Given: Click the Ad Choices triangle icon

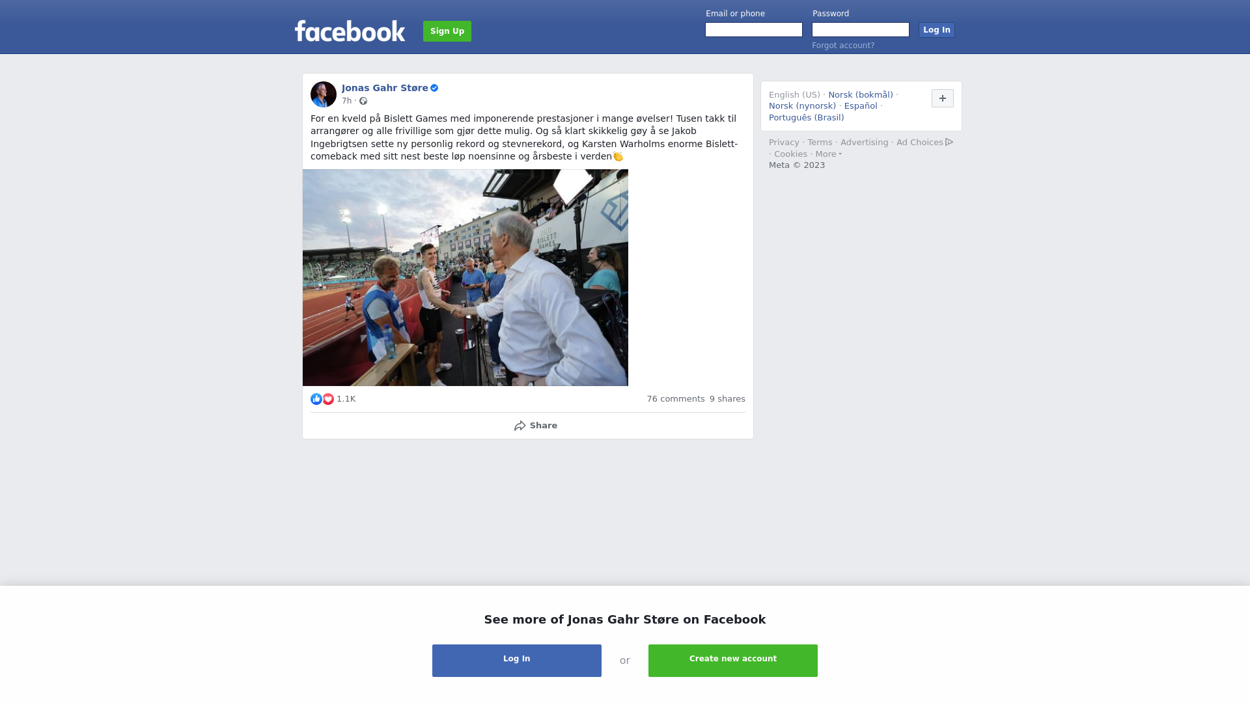Looking at the screenshot, I should pyautogui.click(x=949, y=142).
